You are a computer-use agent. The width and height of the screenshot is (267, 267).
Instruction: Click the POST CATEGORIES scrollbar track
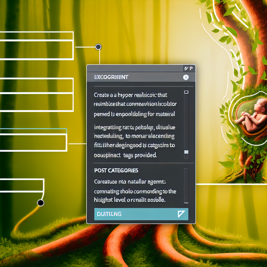(186, 186)
